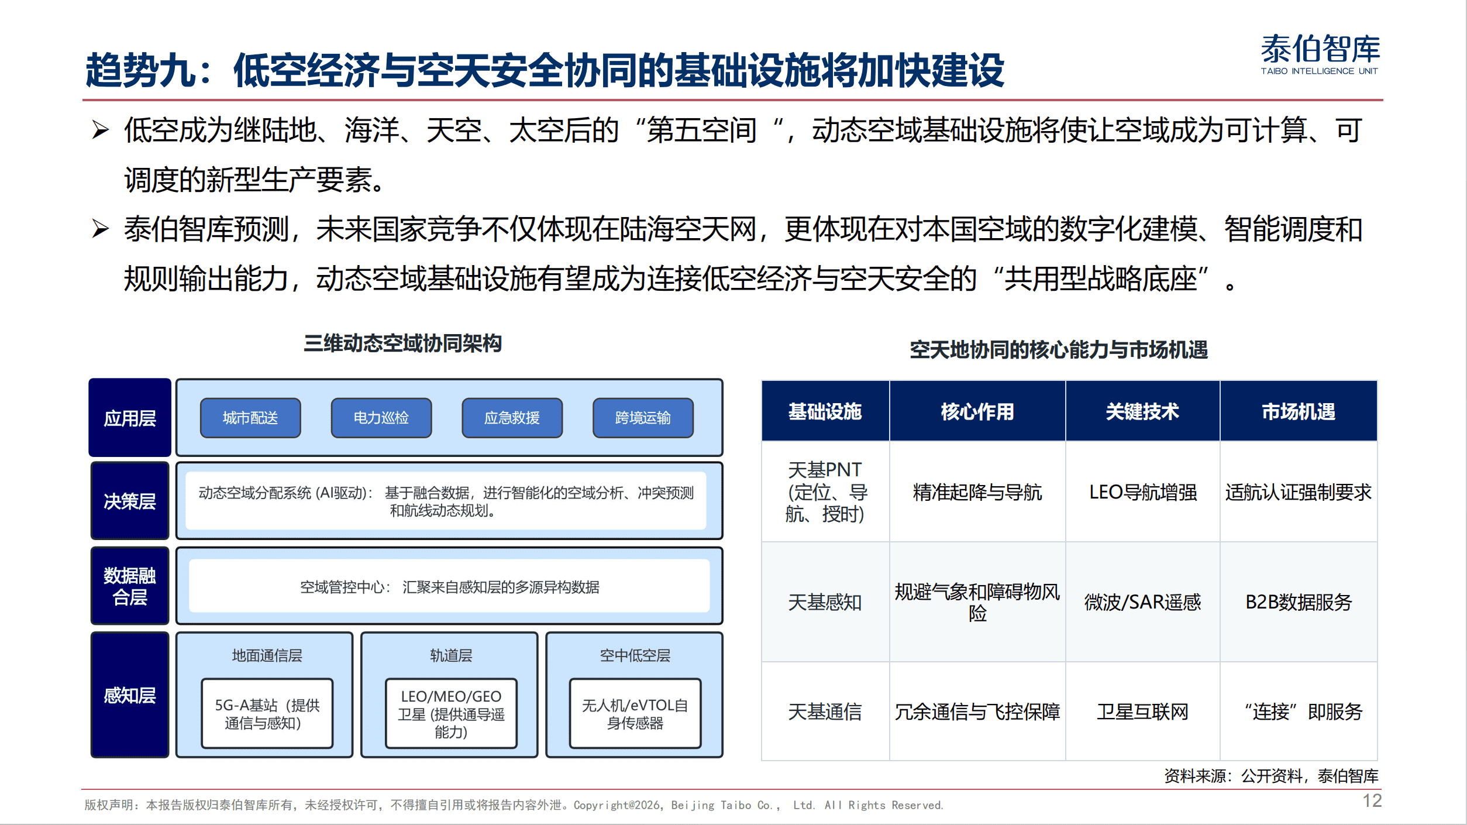This screenshot has height=825, width=1467.
Task: Click the 空域管控中心 text box
Action: click(449, 586)
